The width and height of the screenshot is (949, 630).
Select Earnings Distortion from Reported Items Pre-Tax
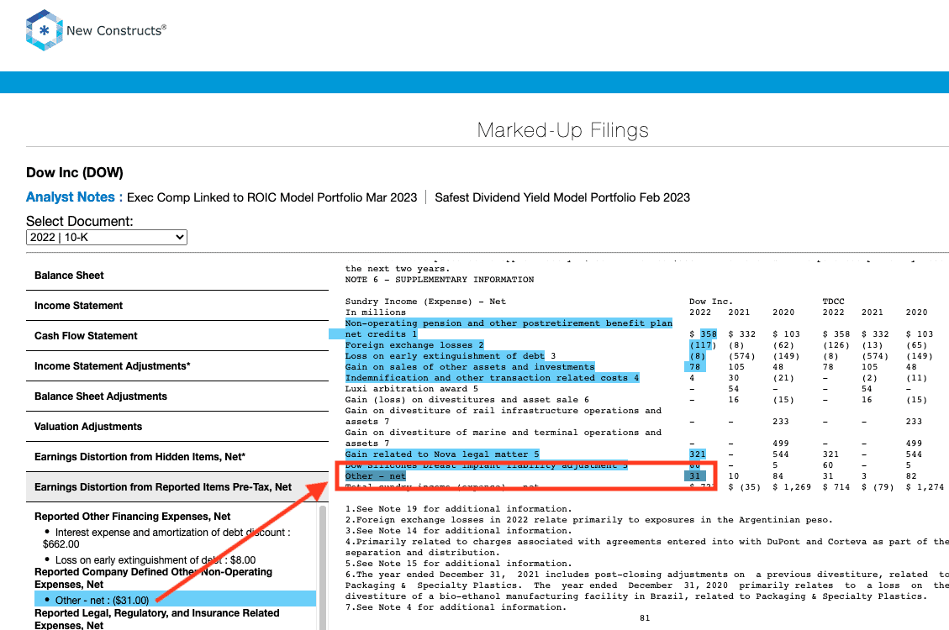coord(177,487)
